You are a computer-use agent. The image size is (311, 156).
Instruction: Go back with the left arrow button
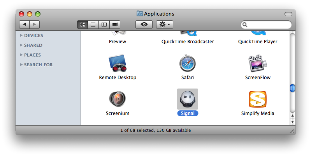click(25, 24)
